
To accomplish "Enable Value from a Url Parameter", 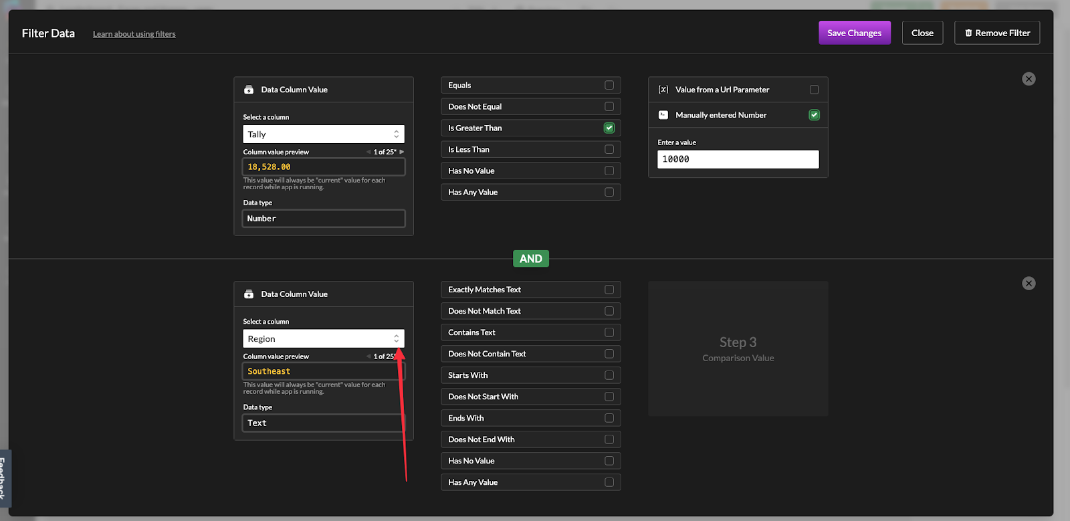I will 815,90.
